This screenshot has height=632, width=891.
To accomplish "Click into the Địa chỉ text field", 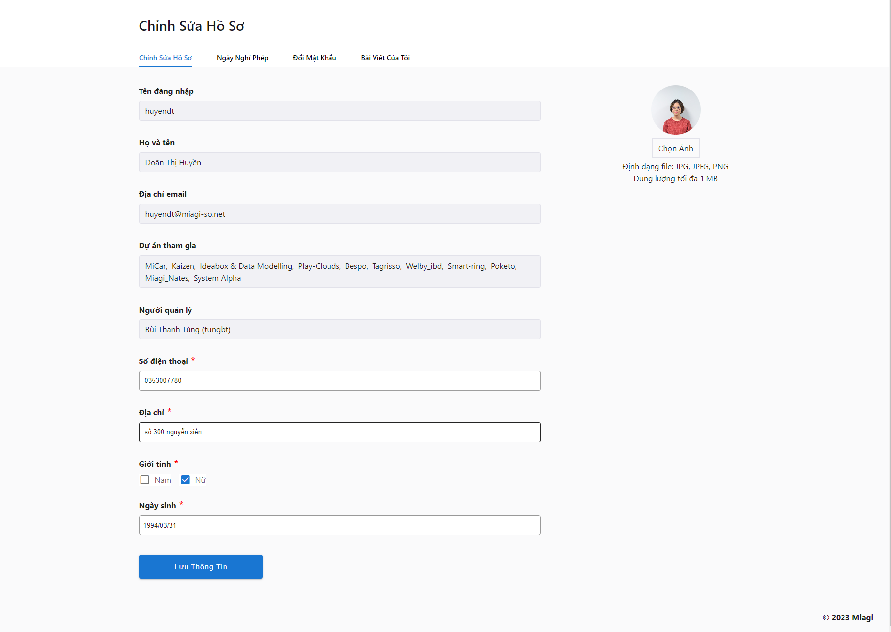I will 339,432.
